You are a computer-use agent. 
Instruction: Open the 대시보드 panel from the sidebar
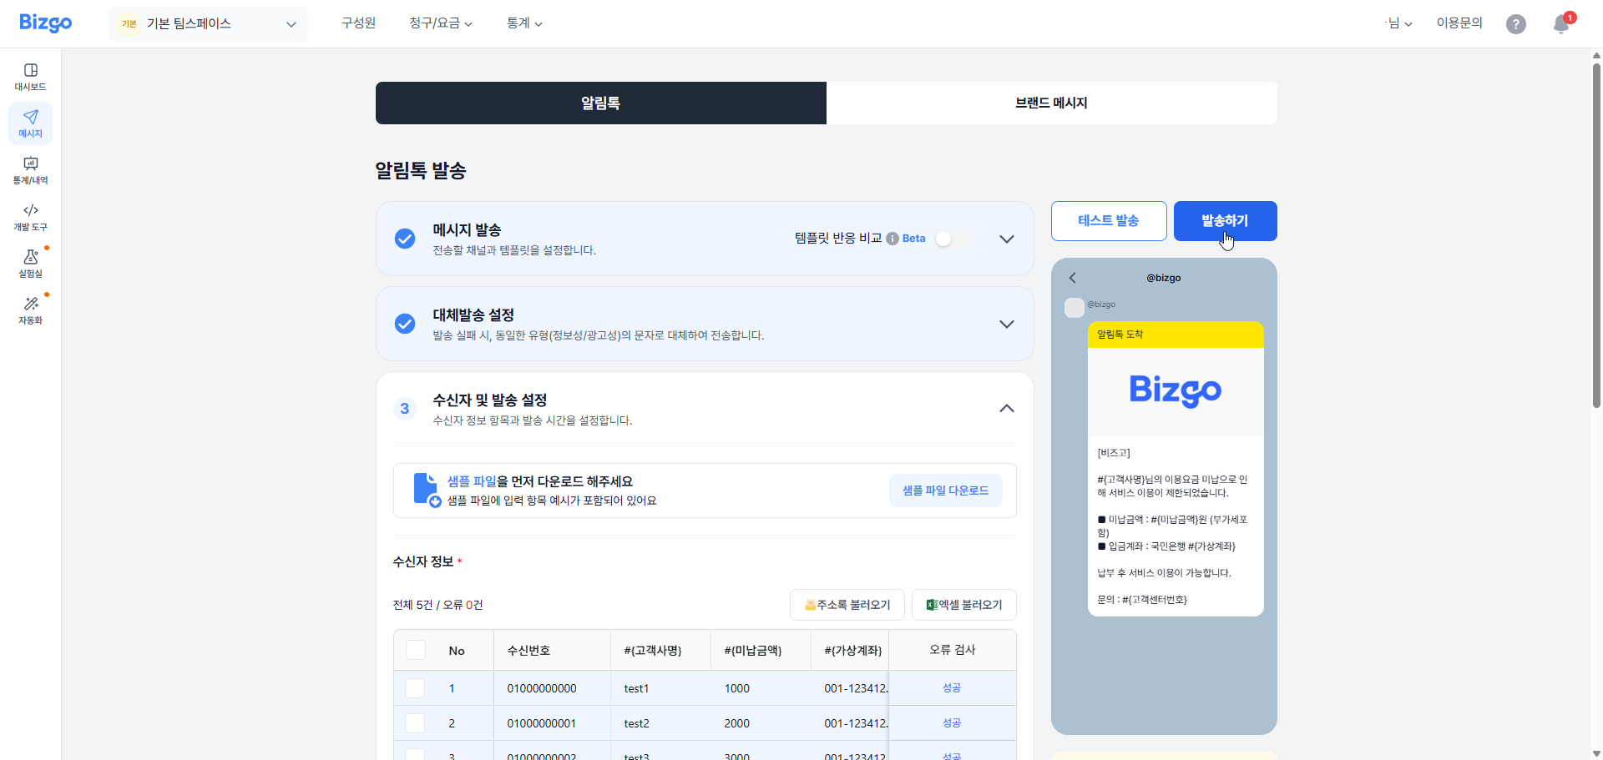point(30,75)
